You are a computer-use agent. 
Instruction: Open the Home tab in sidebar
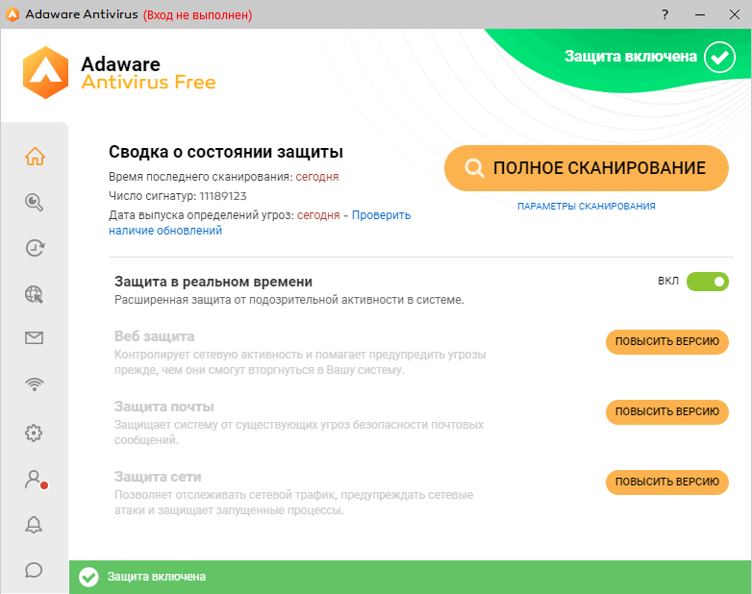pyautogui.click(x=35, y=157)
